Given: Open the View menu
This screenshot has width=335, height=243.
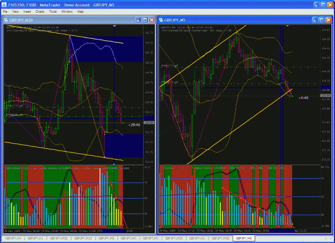Looking at the screenshot, I should pos(15,12).
